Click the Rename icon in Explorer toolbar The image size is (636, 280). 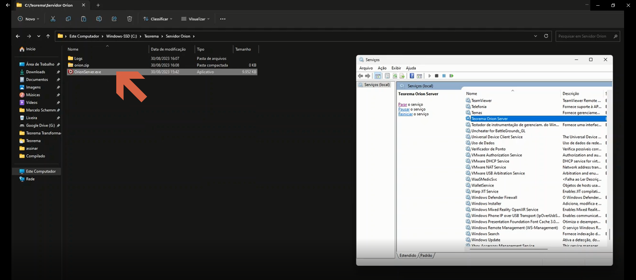point(99,19)
